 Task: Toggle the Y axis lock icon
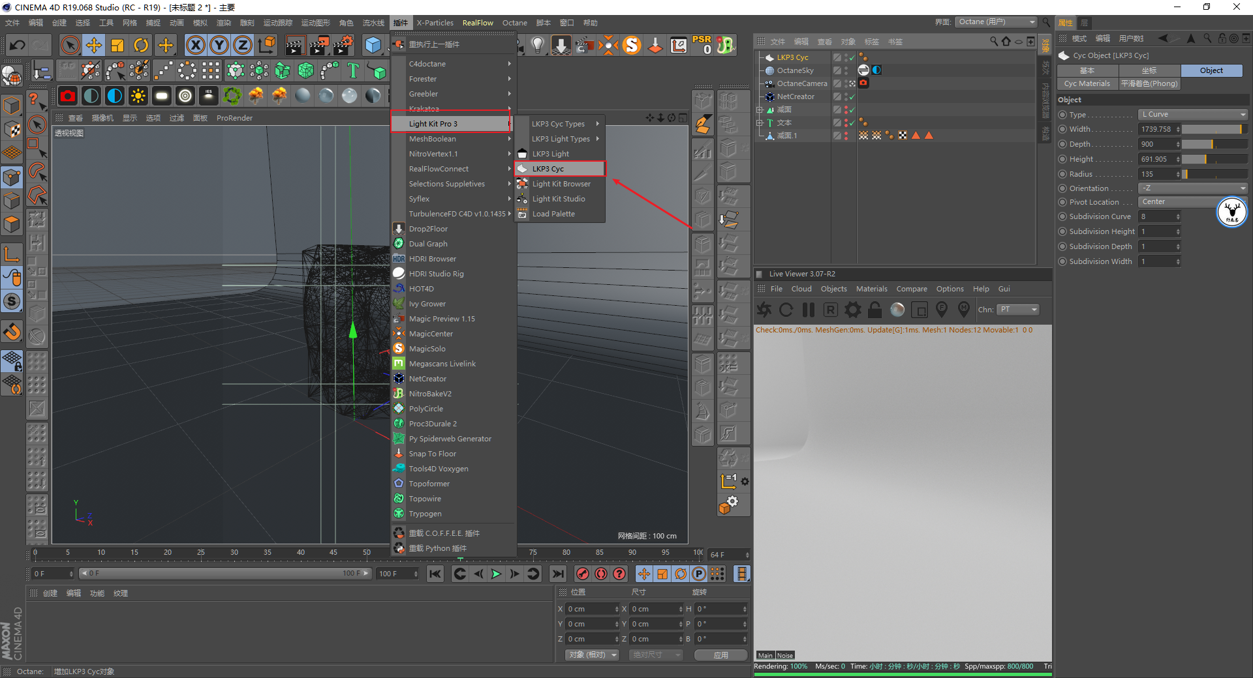pyautogui.click(x=219, y=45)
